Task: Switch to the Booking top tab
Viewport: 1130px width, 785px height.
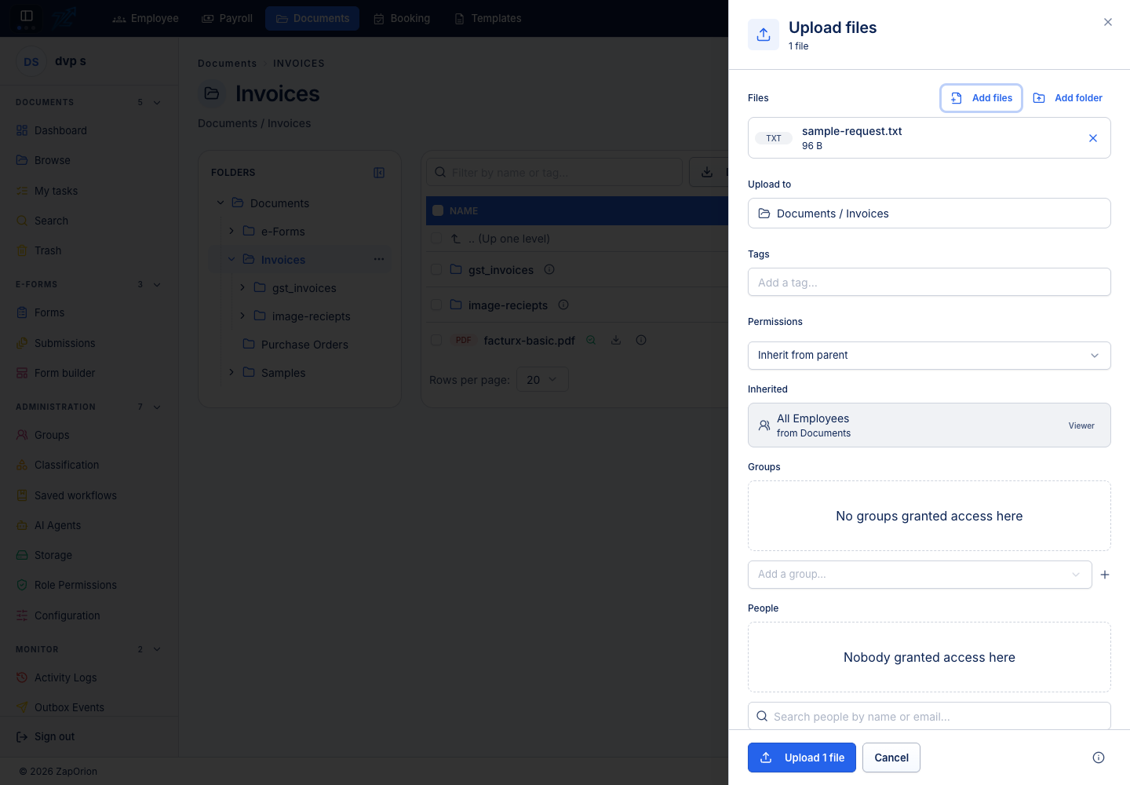Action: 402,18
